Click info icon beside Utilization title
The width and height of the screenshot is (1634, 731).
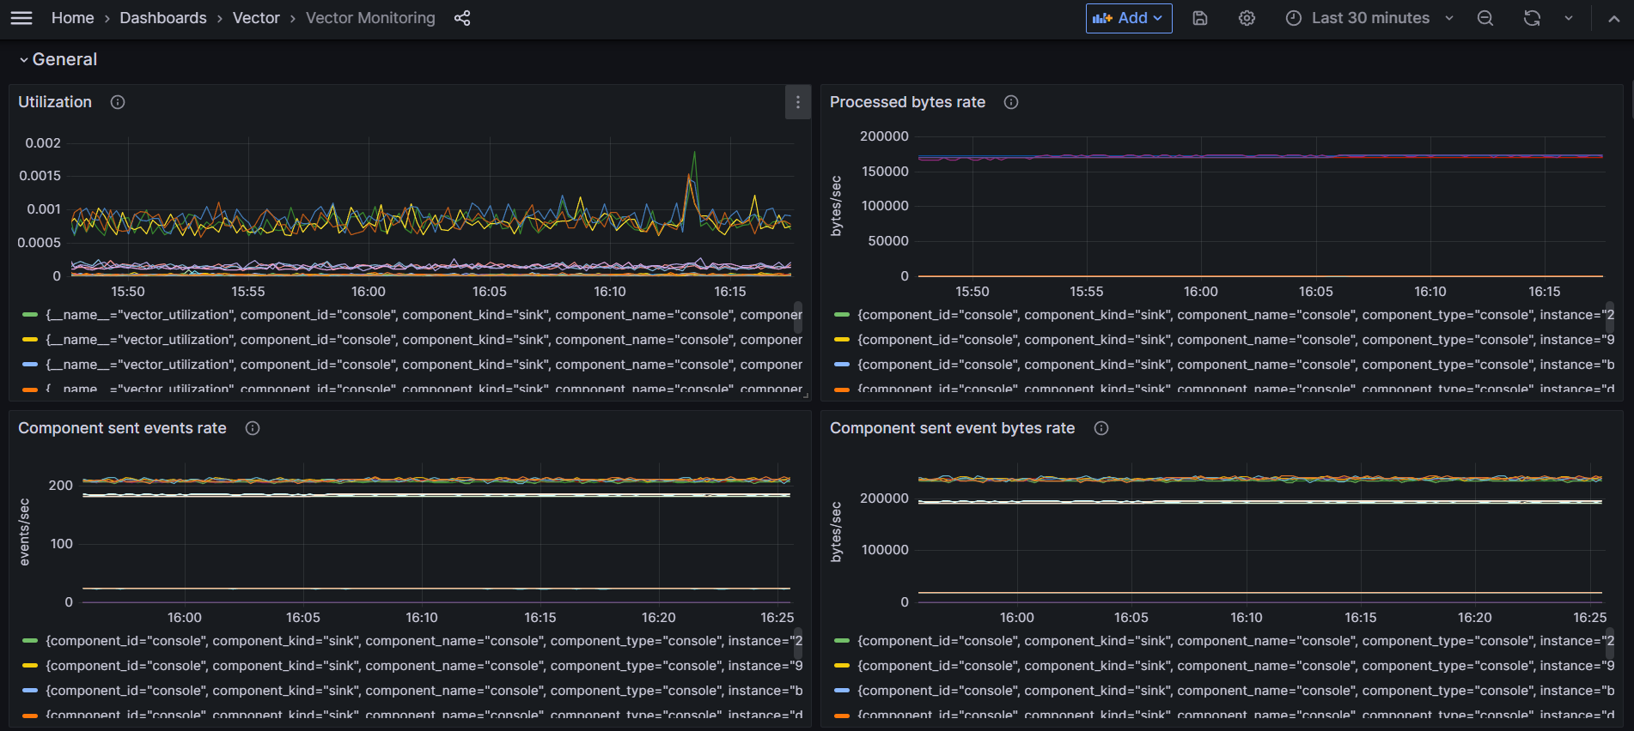point(118,102)
